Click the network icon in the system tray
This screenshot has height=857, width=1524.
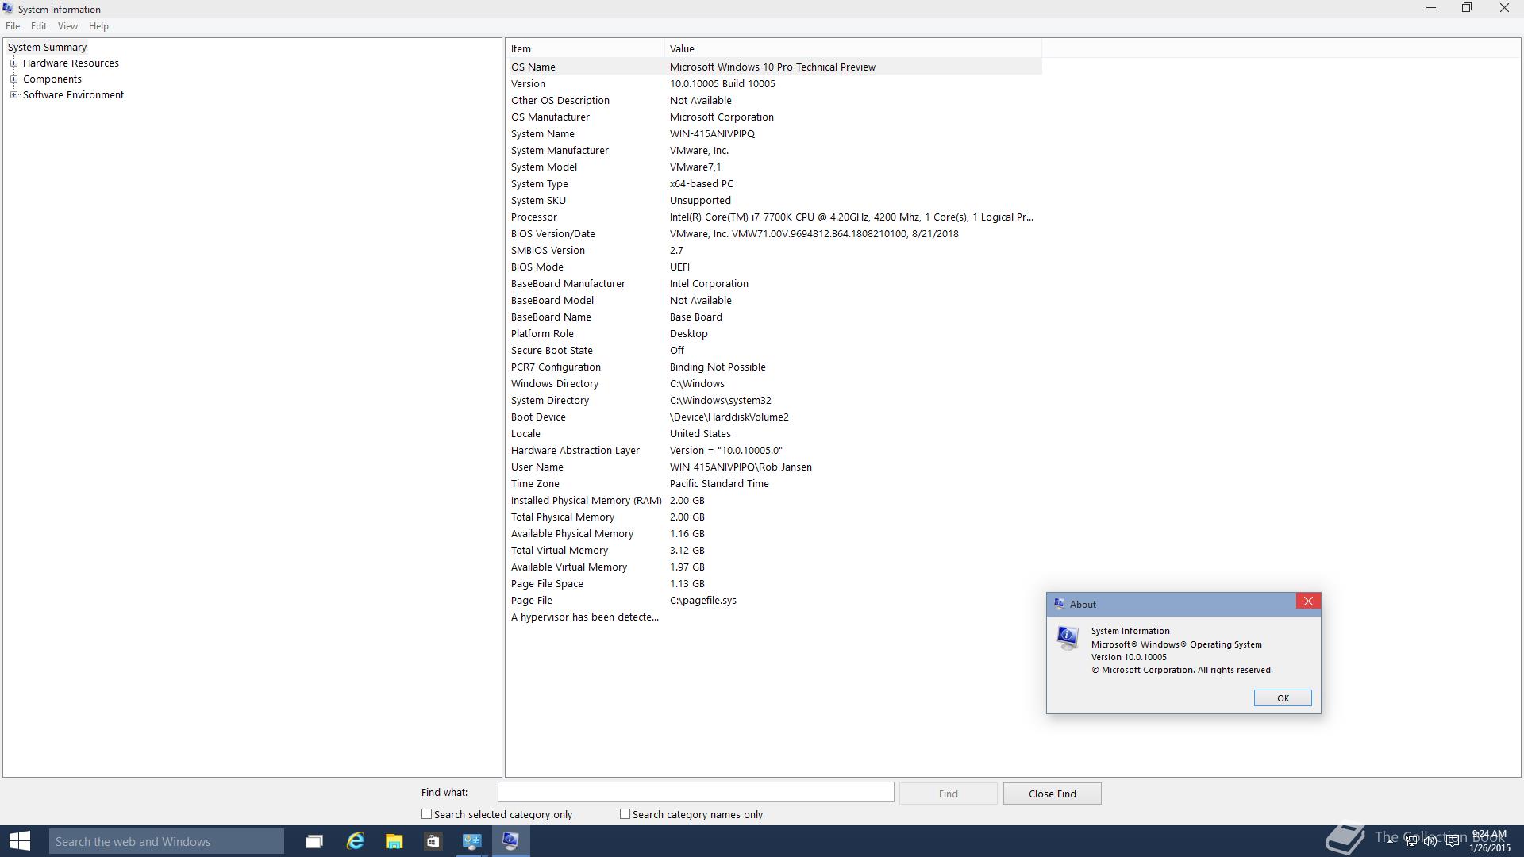click(1410, 841)
